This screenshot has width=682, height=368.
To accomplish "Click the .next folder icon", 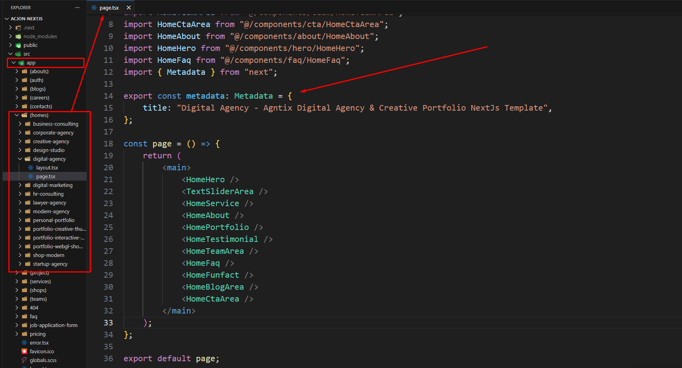I will [x=18, y=28].
